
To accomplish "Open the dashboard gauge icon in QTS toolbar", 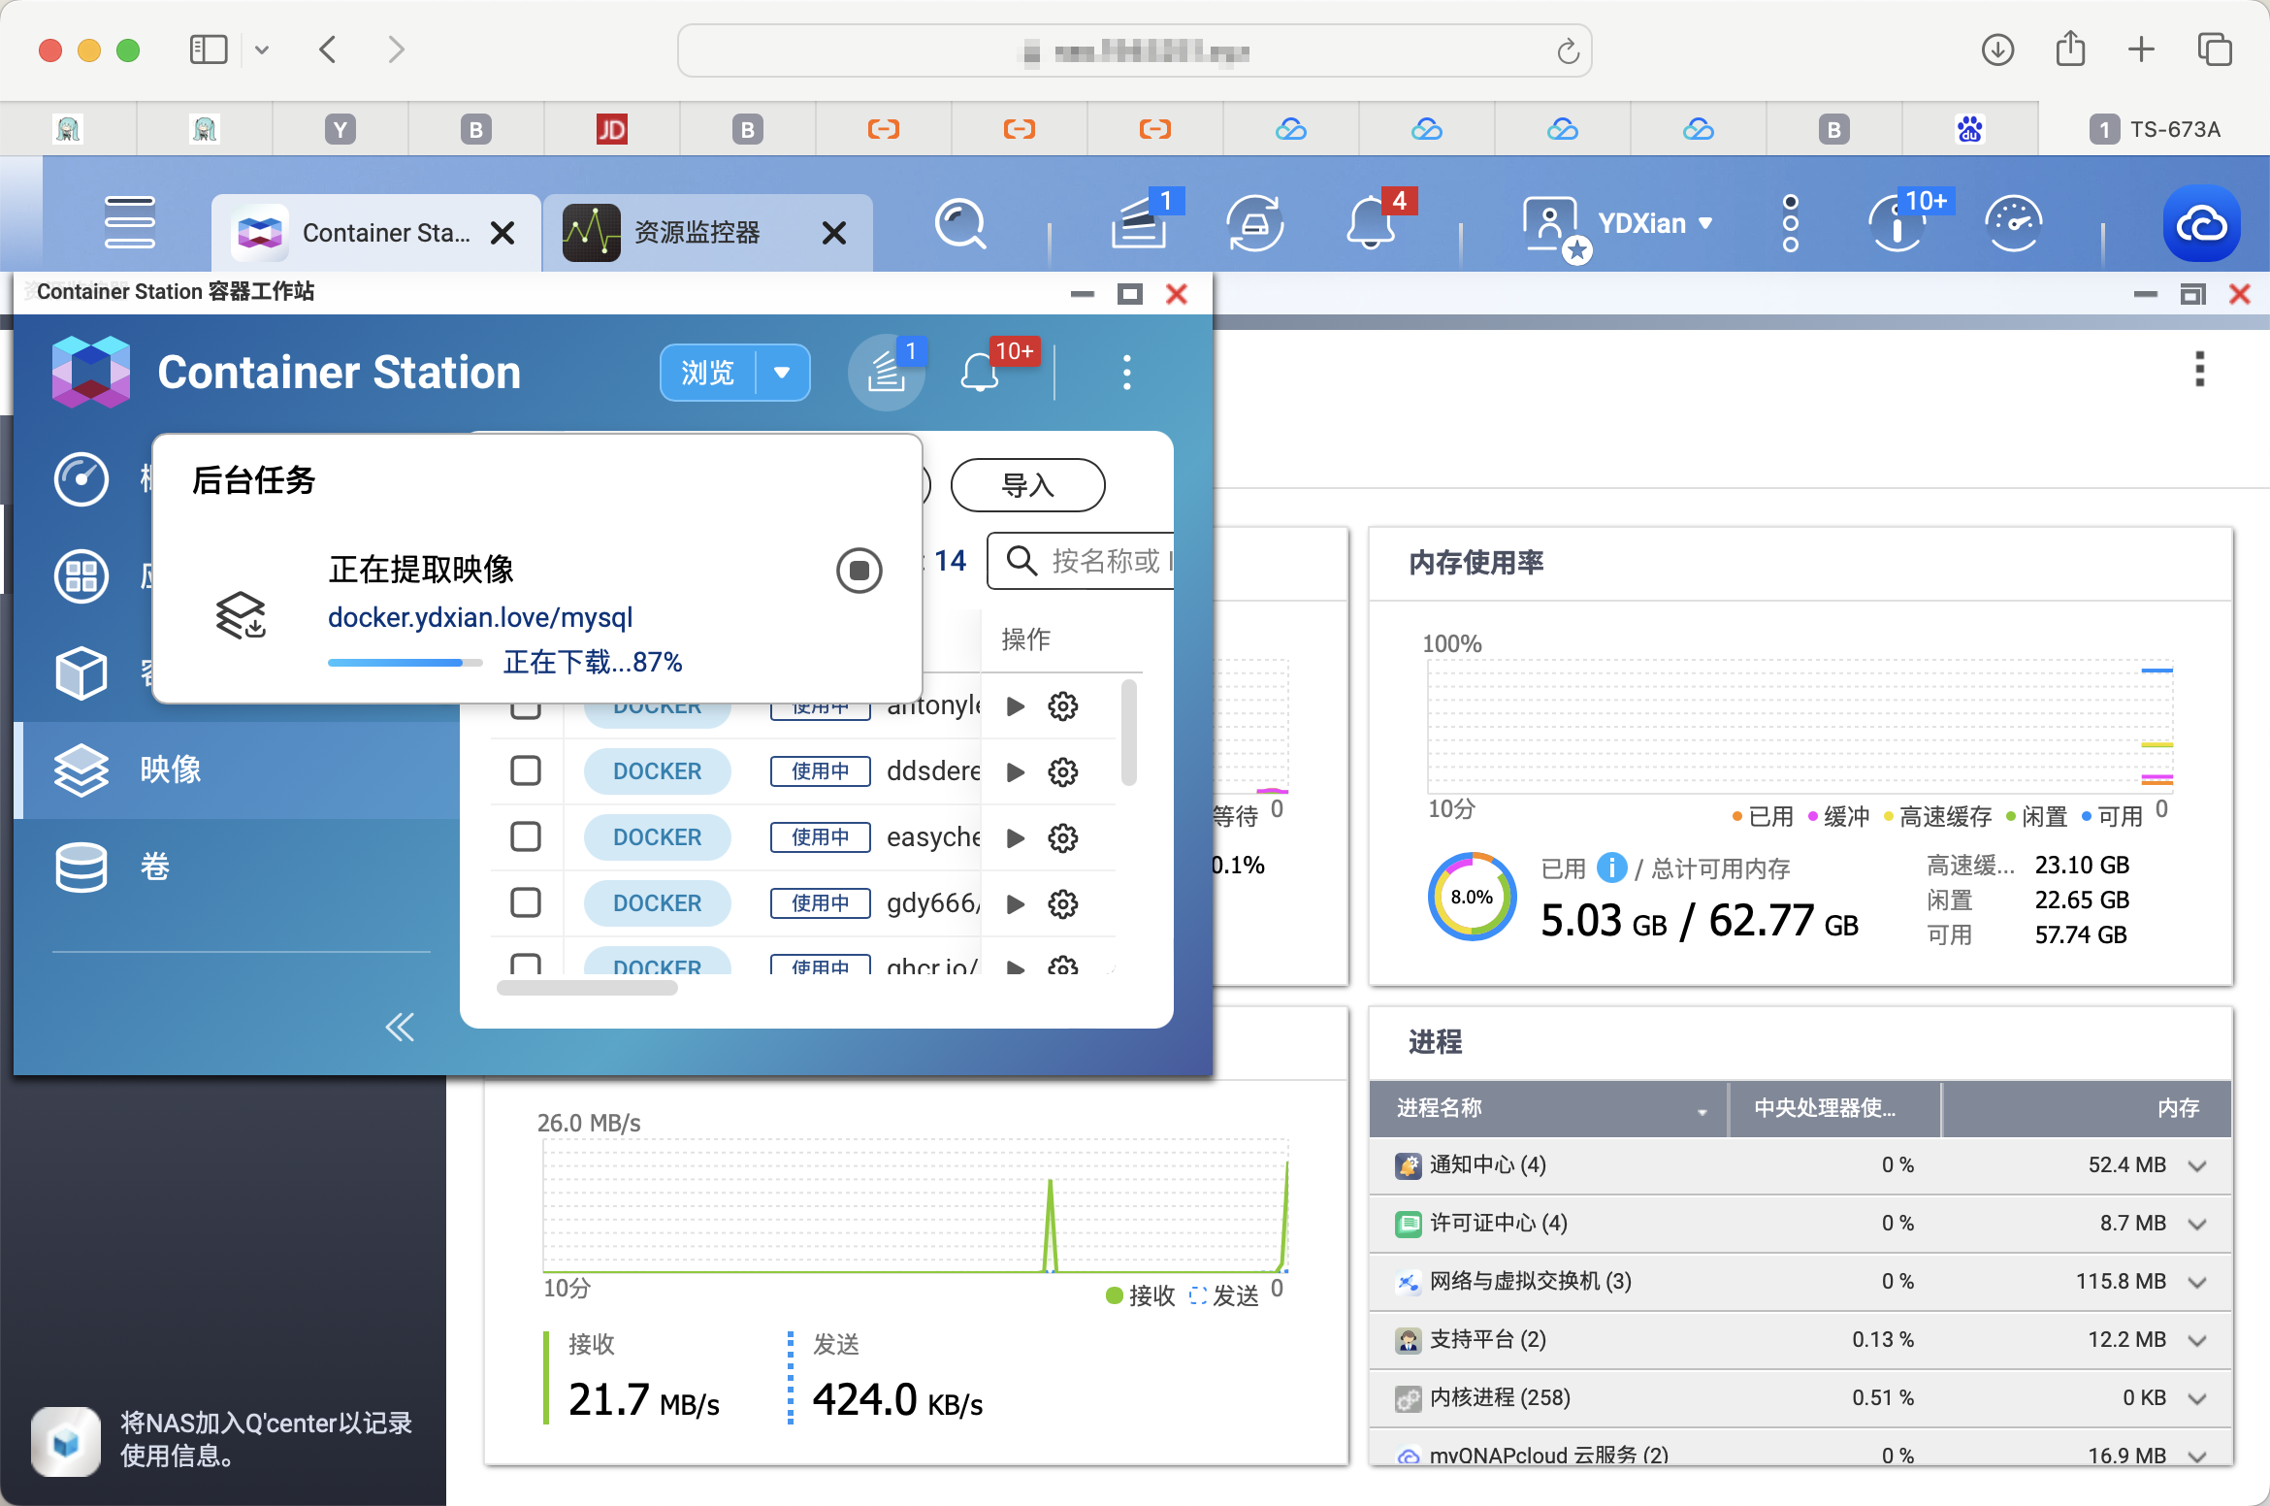I will pos(2014,224).
